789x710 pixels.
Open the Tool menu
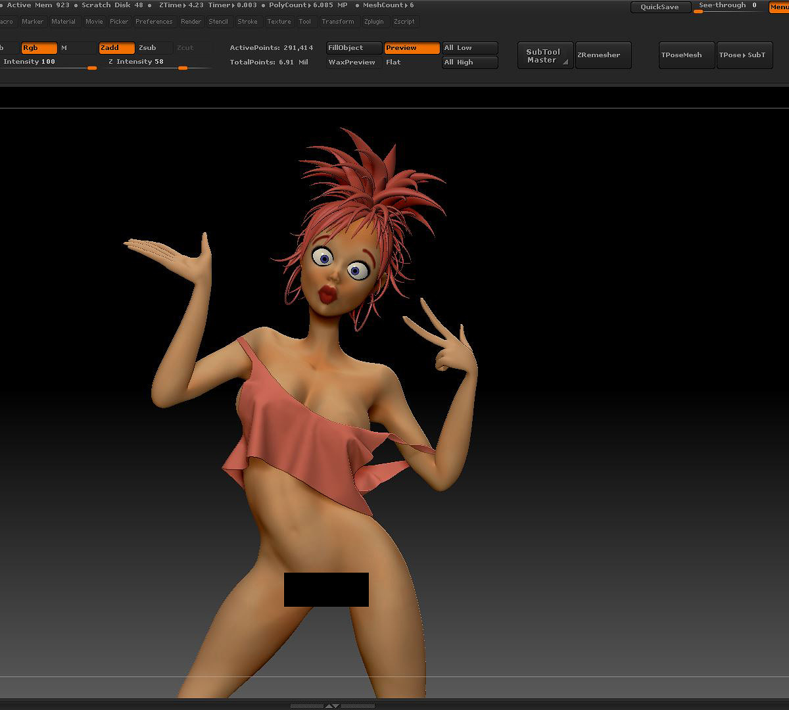click(305, 22)
